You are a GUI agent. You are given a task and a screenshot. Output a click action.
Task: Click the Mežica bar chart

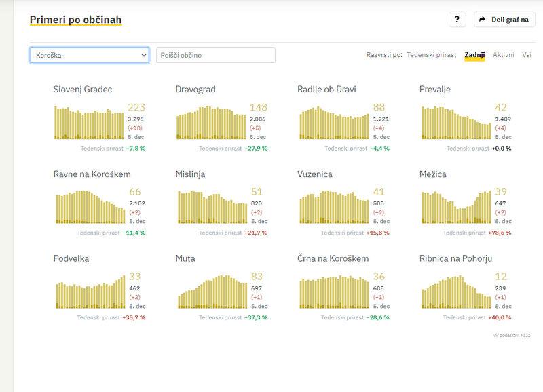(x=455, y=207)
